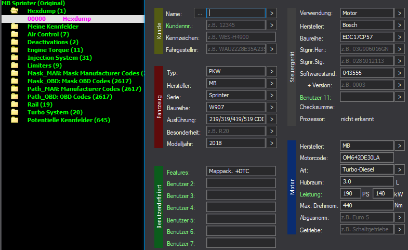Click the Fahrgestellnr input field
This screenshot has width=408, height=250.
[236, 49]
